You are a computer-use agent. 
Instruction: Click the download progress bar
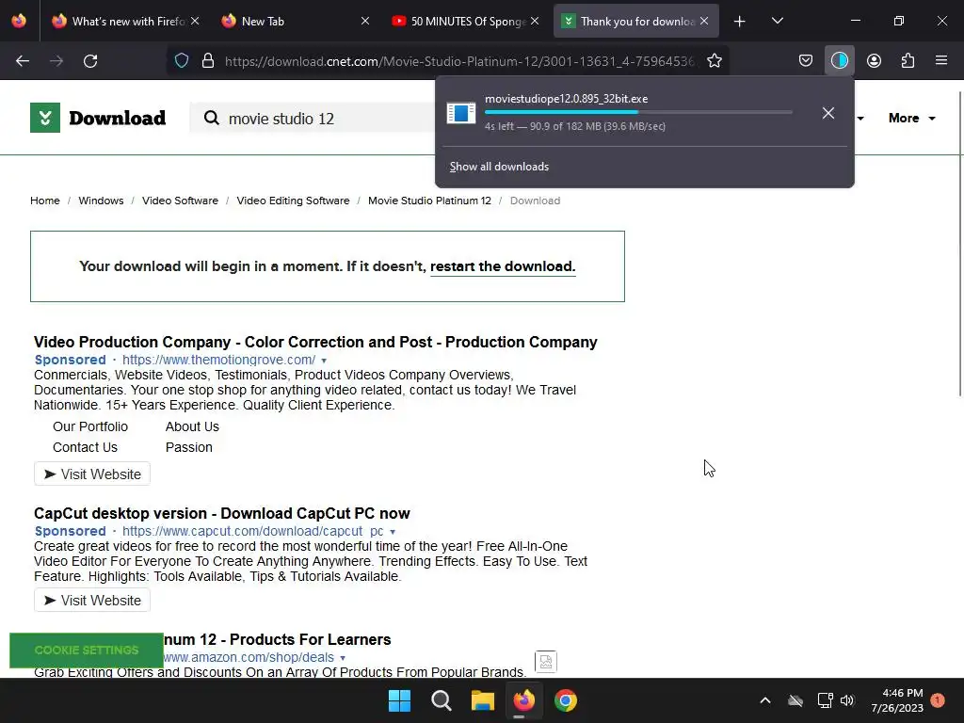pos(638,112)
